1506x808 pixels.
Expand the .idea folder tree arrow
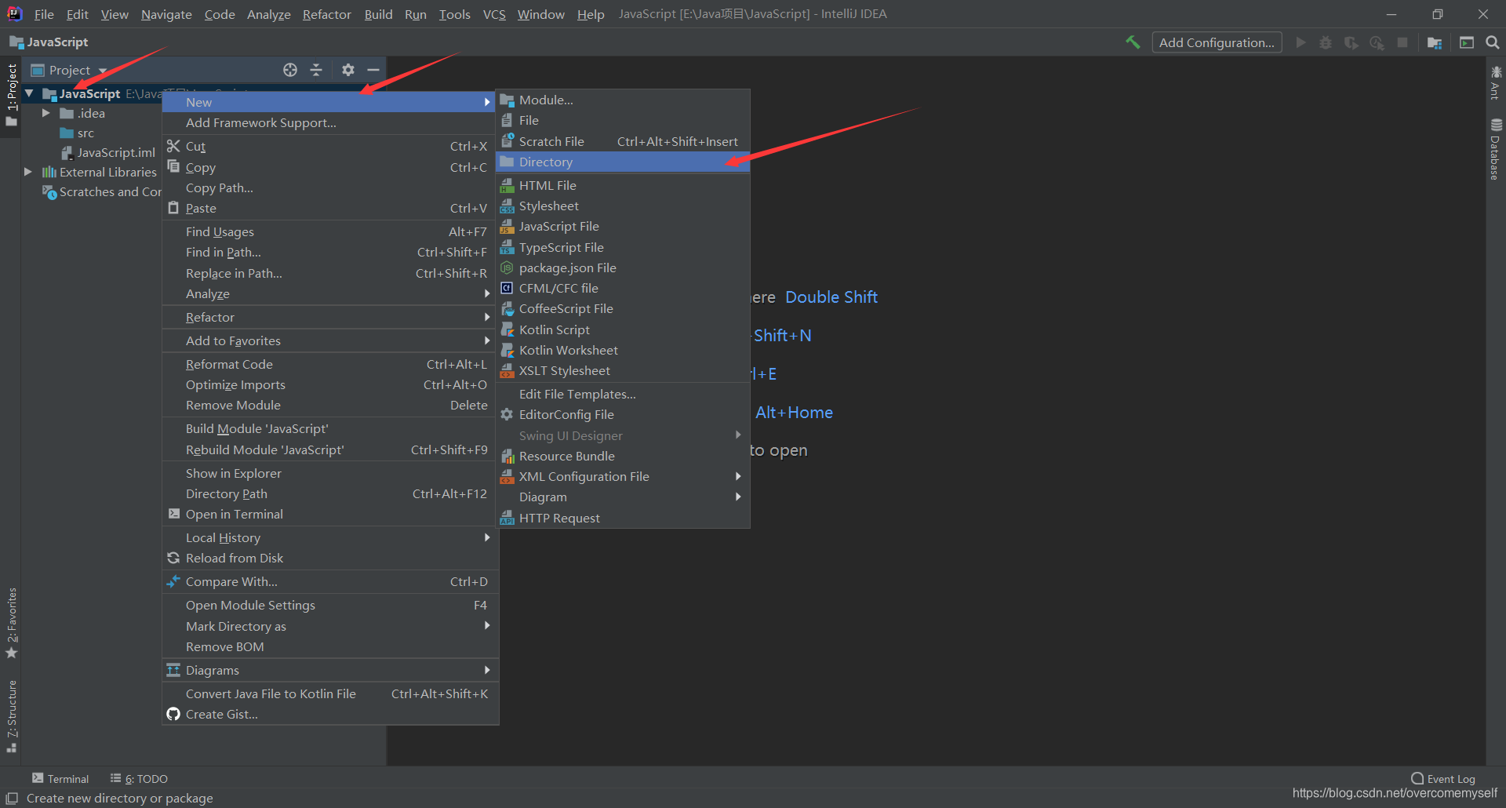46,113
